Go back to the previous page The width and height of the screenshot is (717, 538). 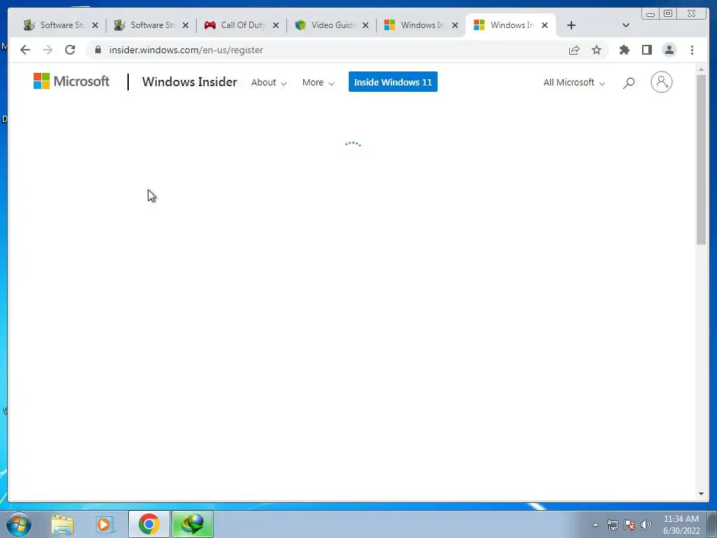(x=25, y=50)
